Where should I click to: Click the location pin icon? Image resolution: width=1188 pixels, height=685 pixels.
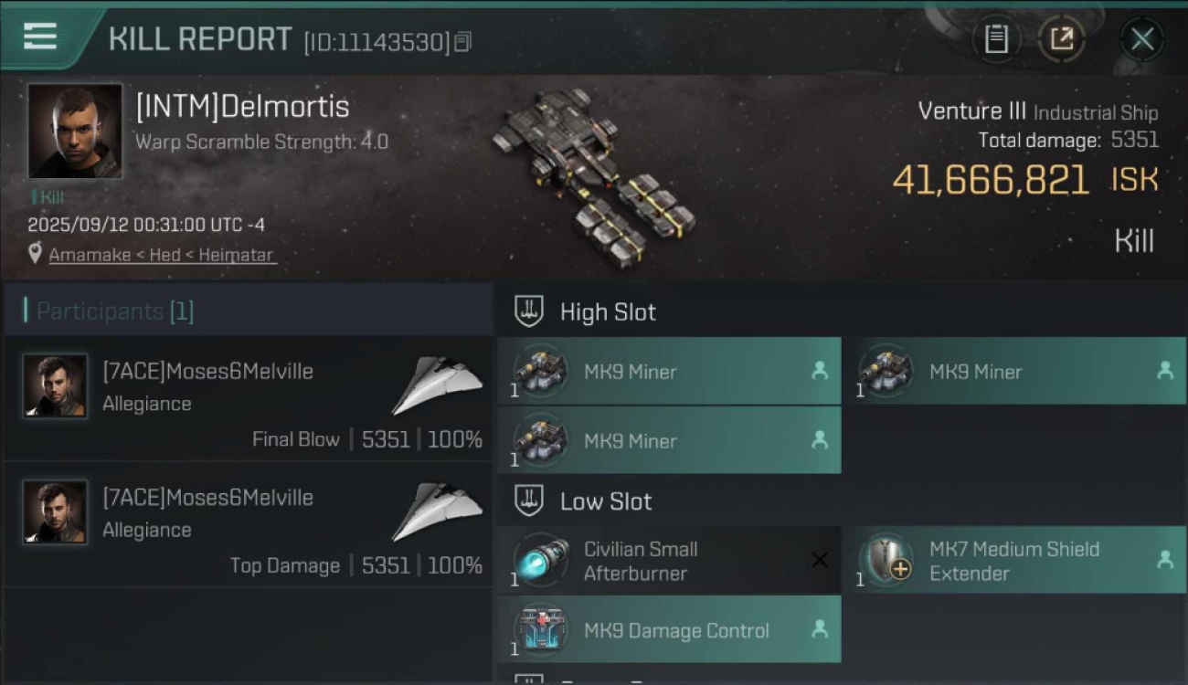35,254
